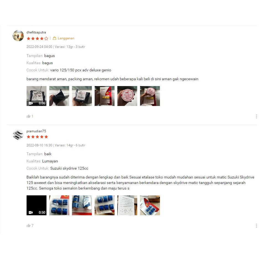Open last photo of blue rollers in red package
Screen dimensions: 259x259
point(150,205)
